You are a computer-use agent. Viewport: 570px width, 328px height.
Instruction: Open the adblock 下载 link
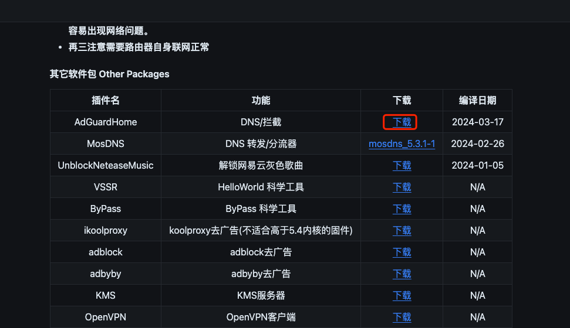coord(402,252)
